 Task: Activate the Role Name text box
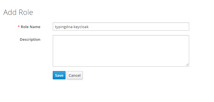(x=121, y=27)
